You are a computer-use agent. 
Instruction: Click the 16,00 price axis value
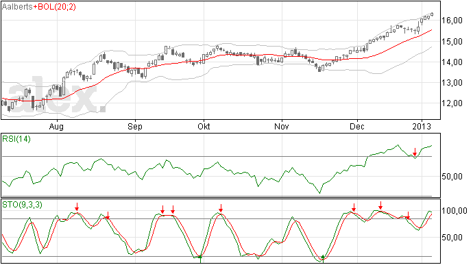(452, 21)
